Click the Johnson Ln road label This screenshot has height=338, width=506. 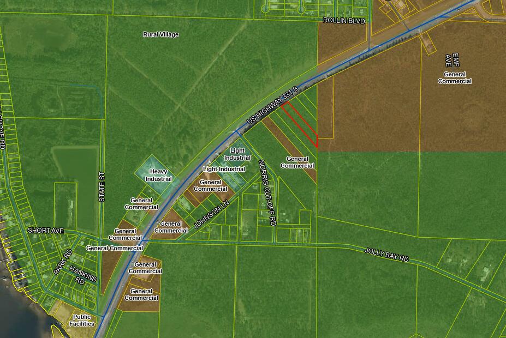[210, 214]
